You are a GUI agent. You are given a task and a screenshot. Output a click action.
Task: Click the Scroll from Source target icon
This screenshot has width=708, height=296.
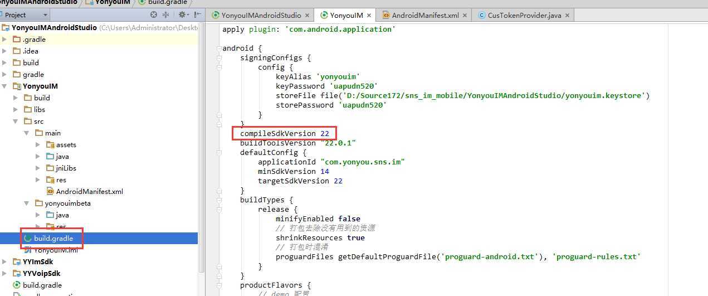click(154, 15)
